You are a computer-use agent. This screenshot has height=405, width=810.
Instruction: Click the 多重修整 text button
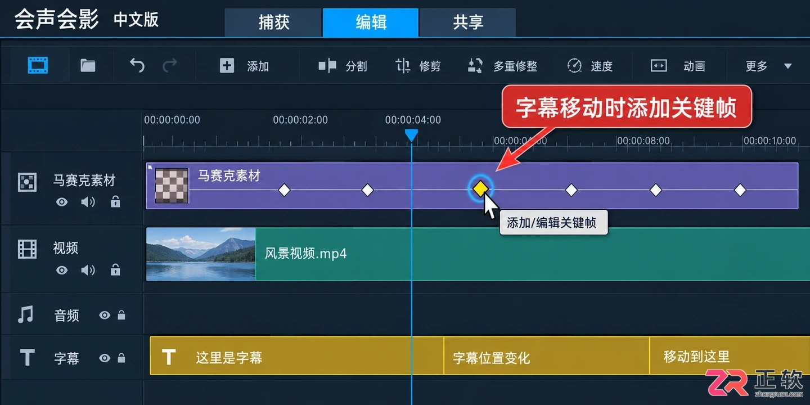[x=515, y=66]
